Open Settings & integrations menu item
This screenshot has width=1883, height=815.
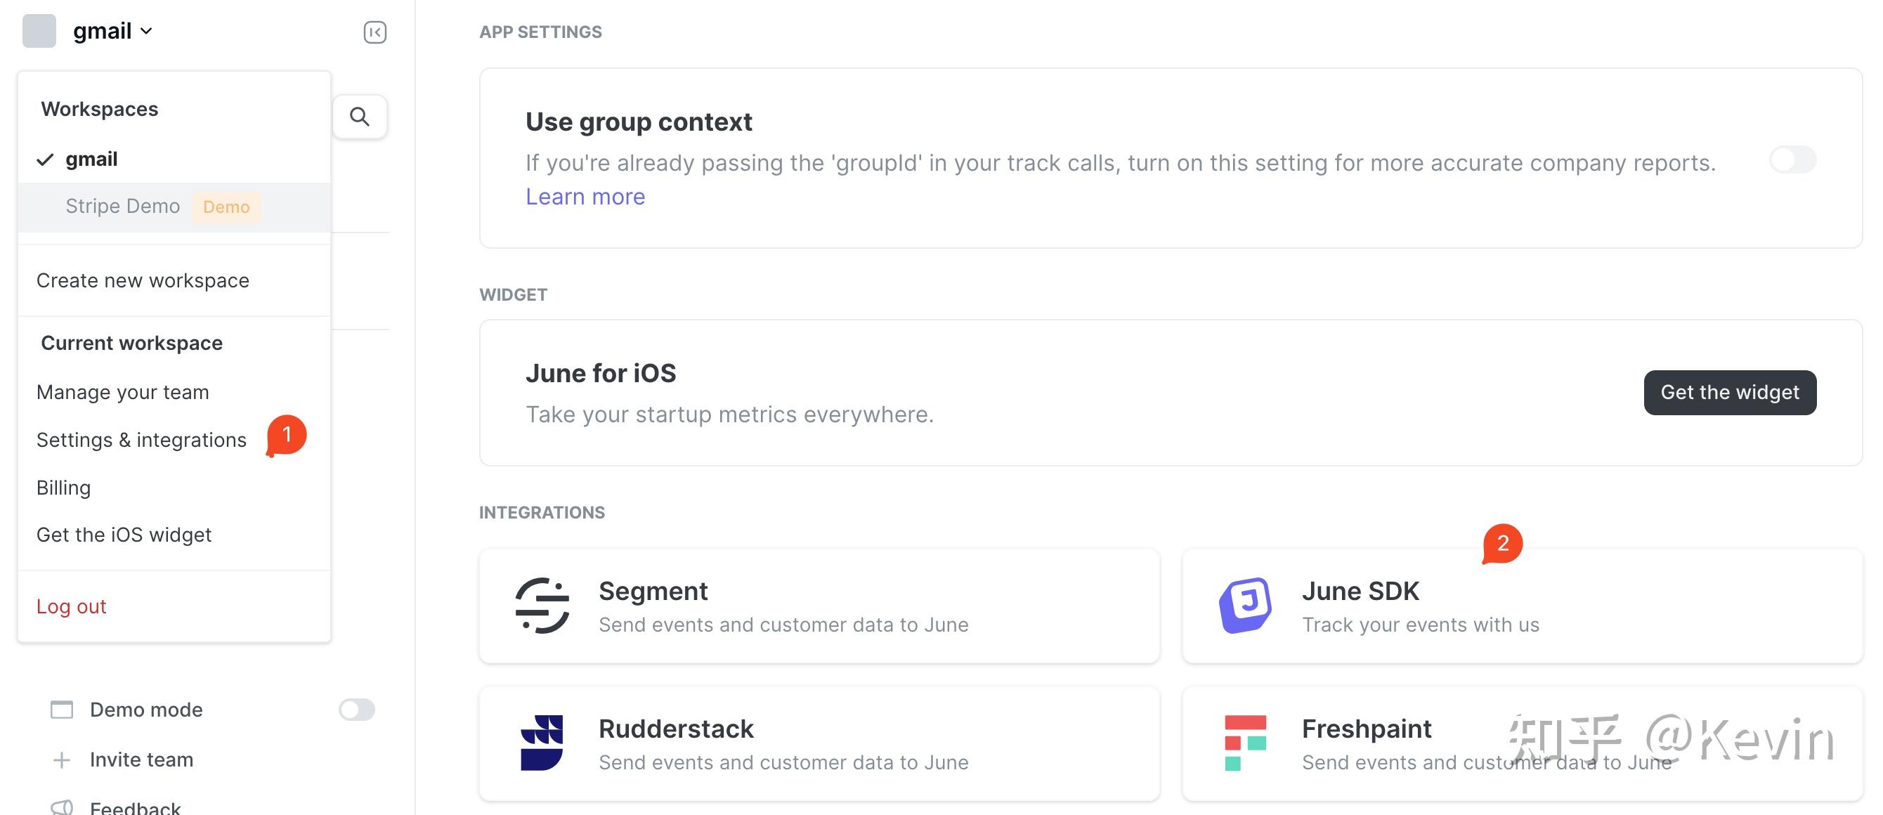point(142,440)
